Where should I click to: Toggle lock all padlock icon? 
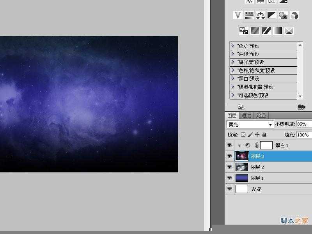264,135
